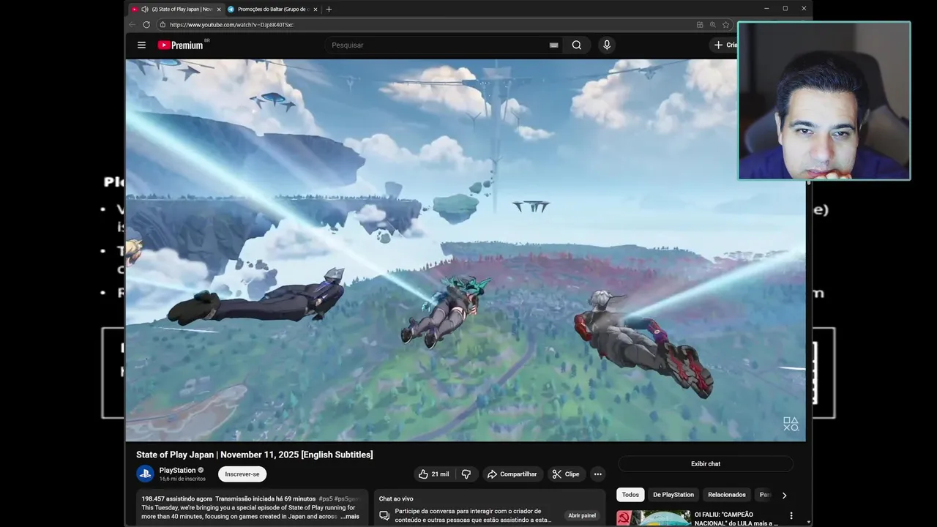The image size is (937, 527).
Task: Click the video title State of Play Japan
Action: click(254, 455)
